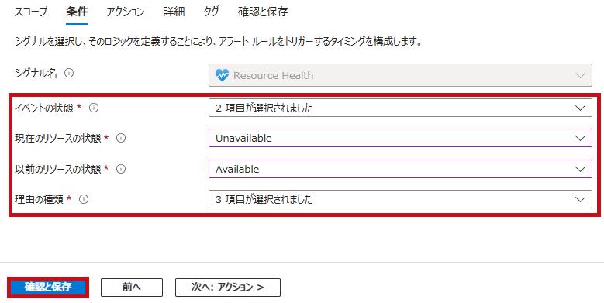
Task: Go to the 詳細 tab
Action: (174, 12)
